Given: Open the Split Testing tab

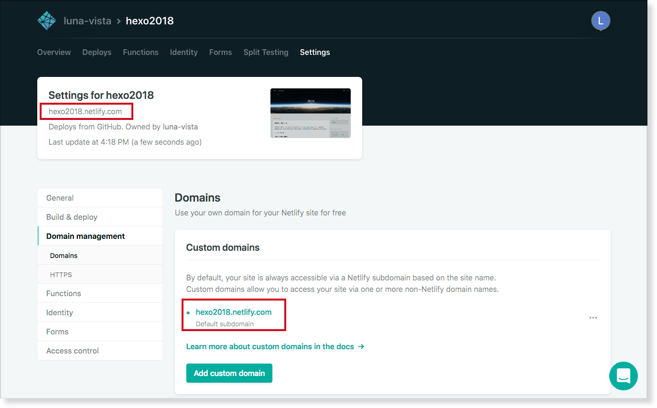Looking at the screenshot, I should coord(266,53).
